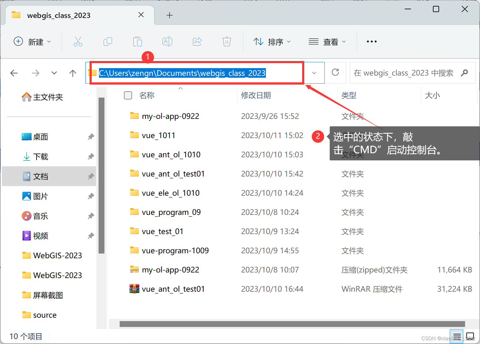Click the Paste clipboard icon

coord(137,41)
